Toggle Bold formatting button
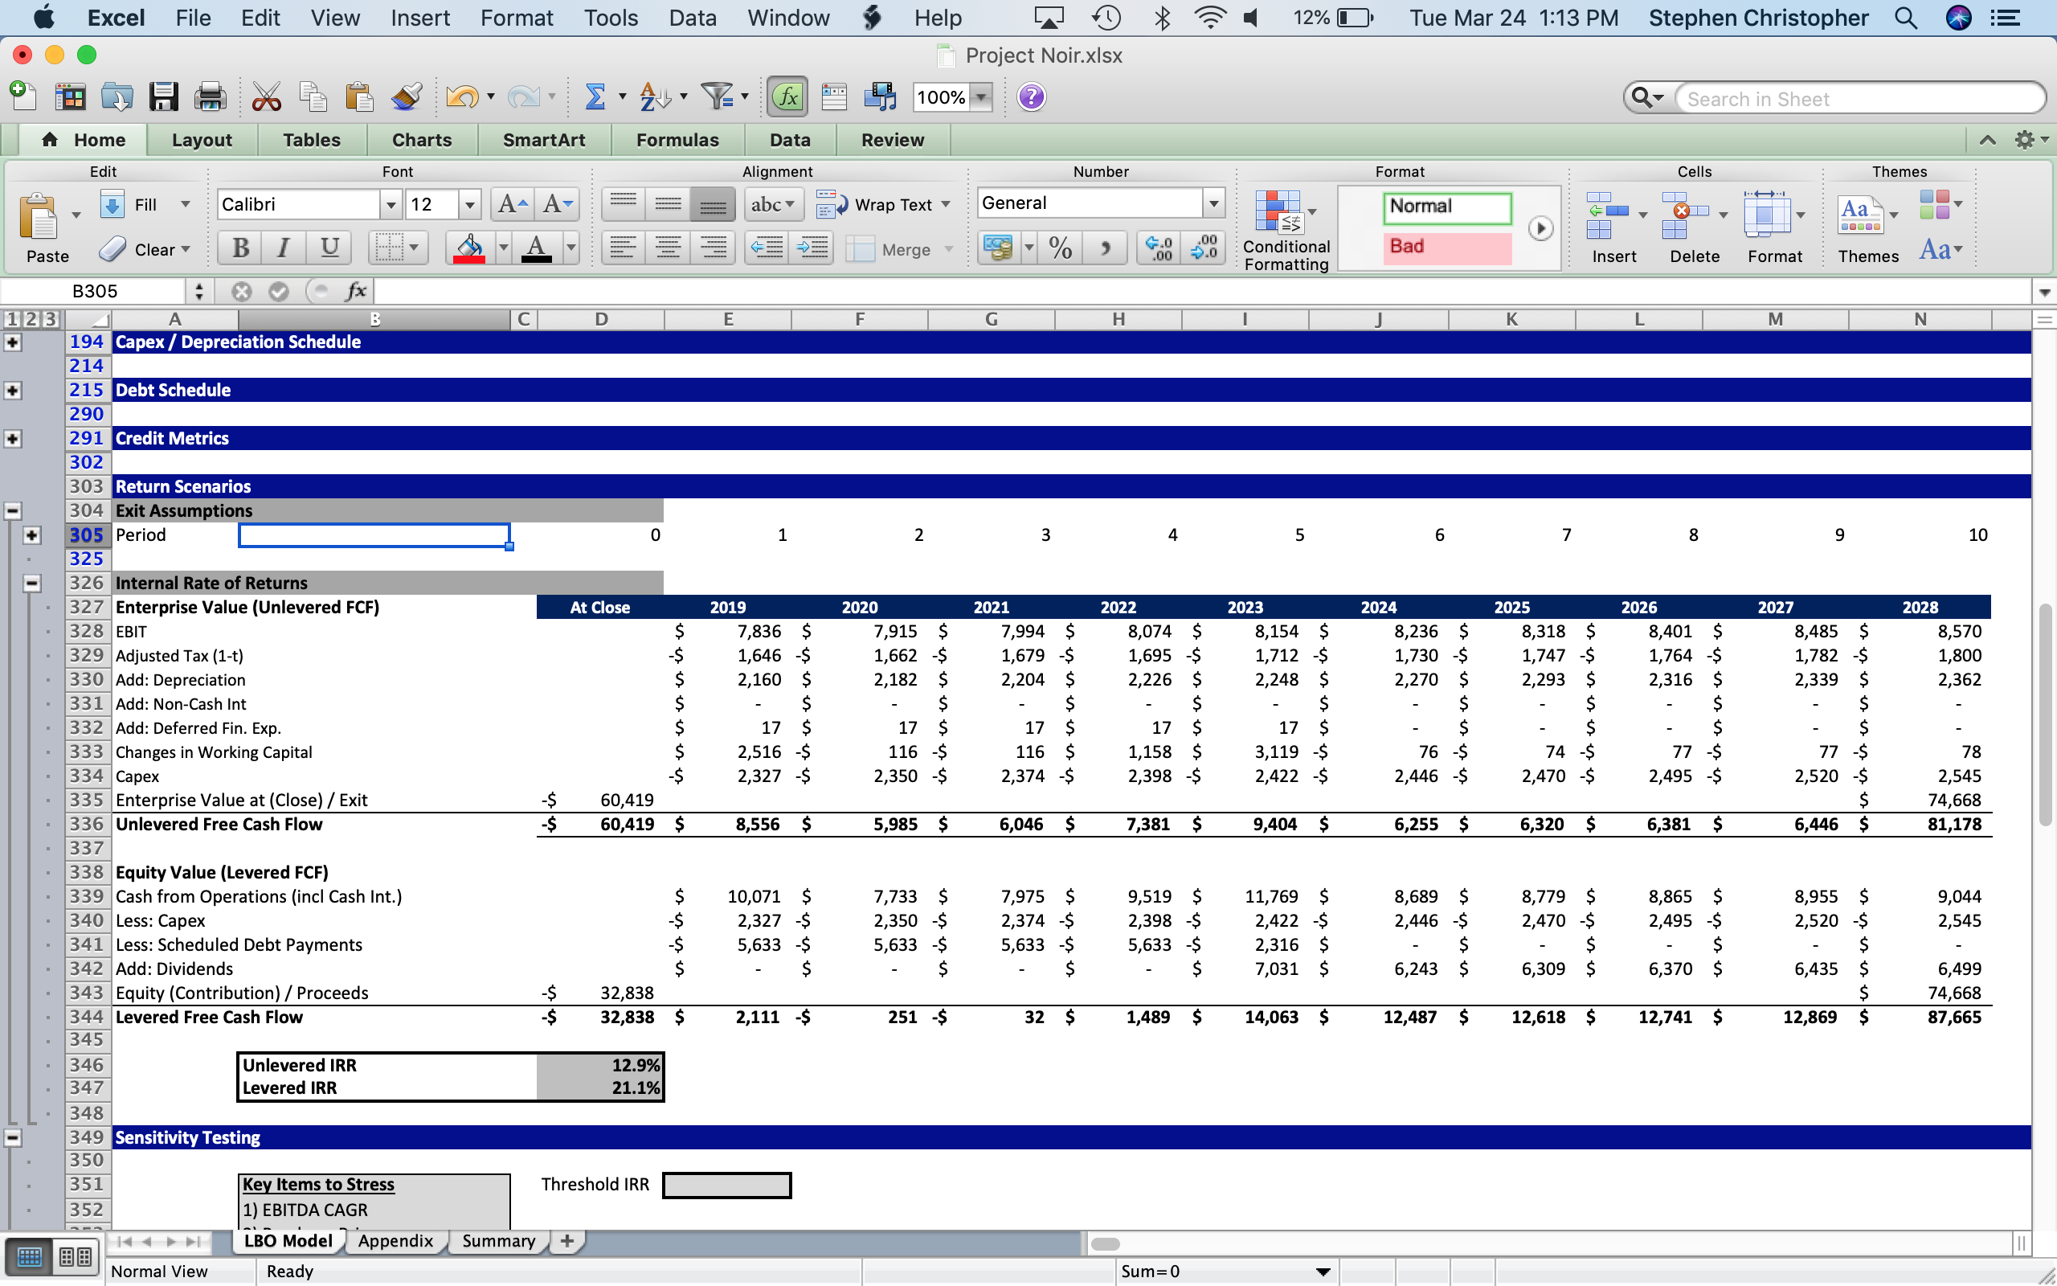This screenshot has height=1286, width=2057. point(240,248)
